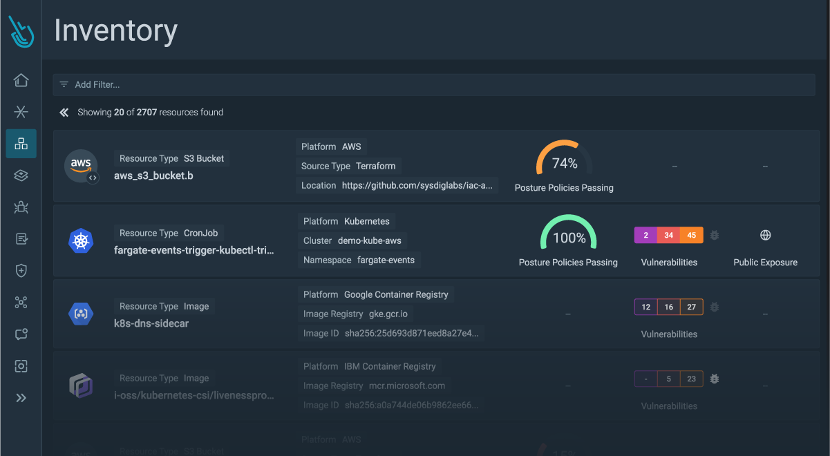Click the Namespace fargate-events tag
The width and height of the screenshot is (830, 456).
point(359,260)
